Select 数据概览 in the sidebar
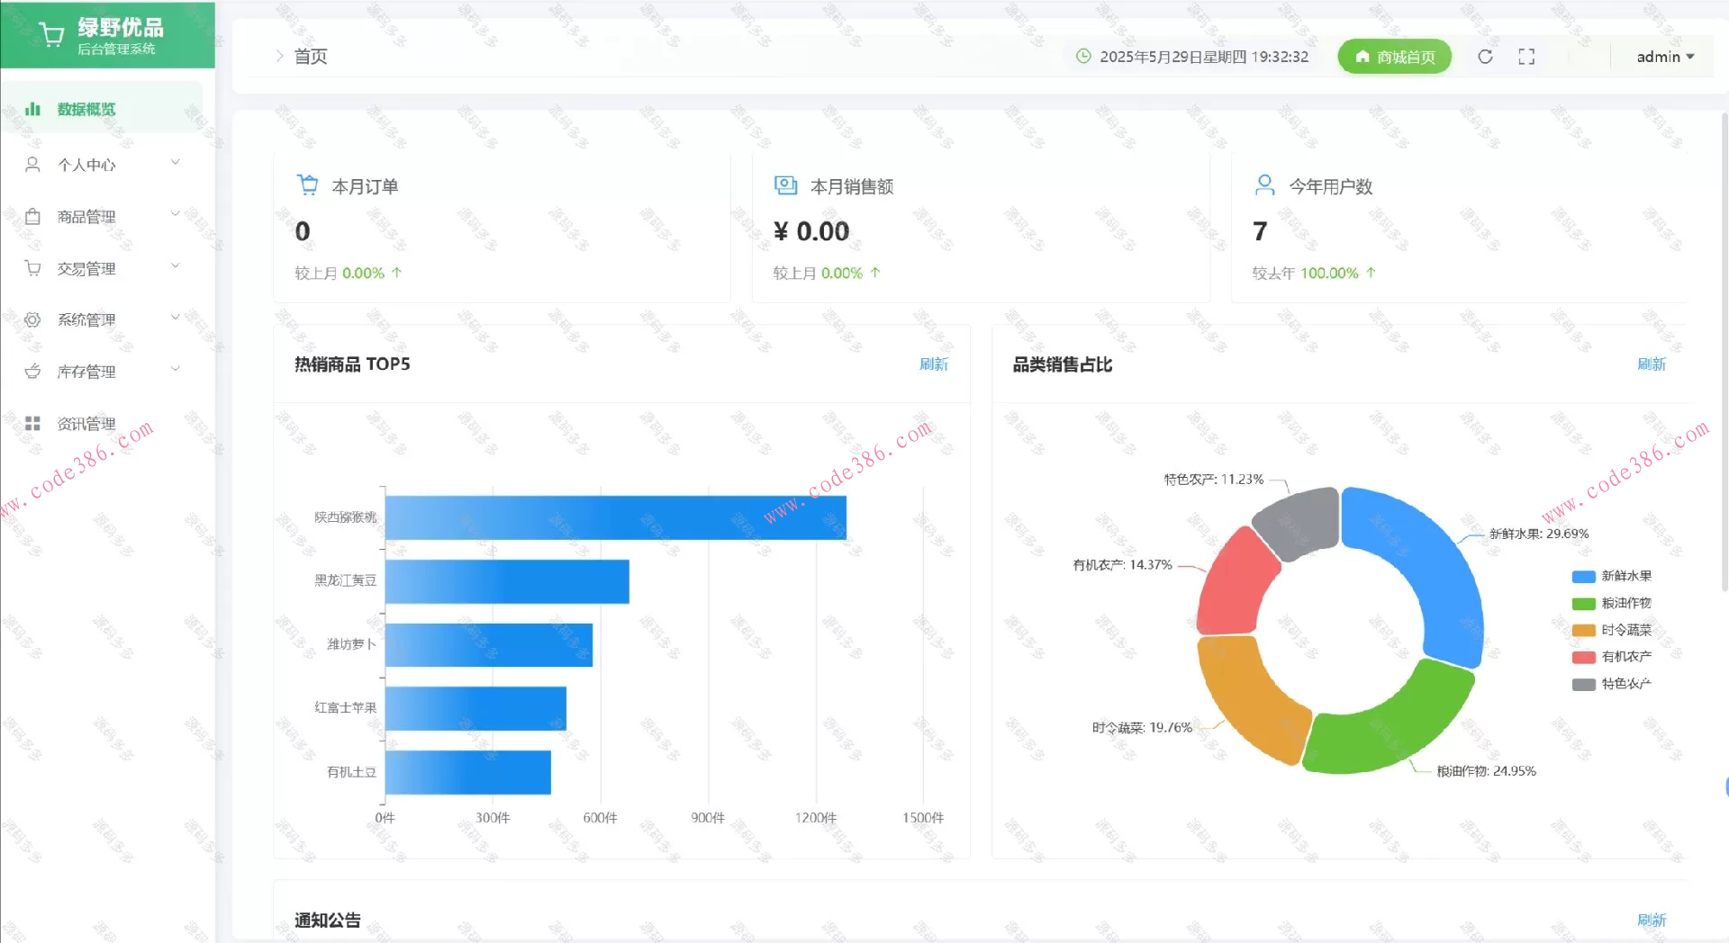The height and width of the screenshot is (943, 1729). point(86,109)
